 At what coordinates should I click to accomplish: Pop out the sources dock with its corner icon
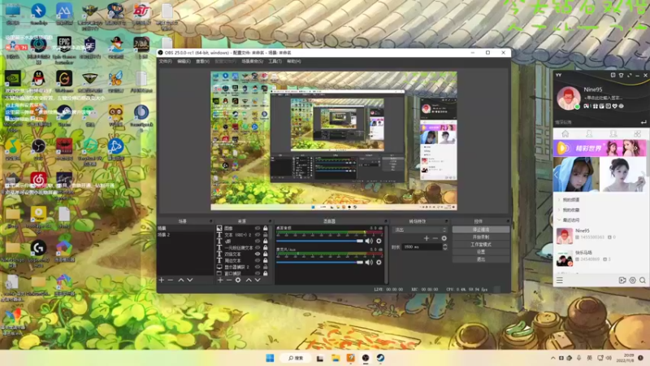tap(270, 221)
